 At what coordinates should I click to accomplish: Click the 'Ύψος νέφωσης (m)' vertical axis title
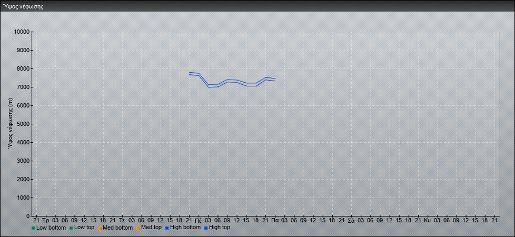11,124
